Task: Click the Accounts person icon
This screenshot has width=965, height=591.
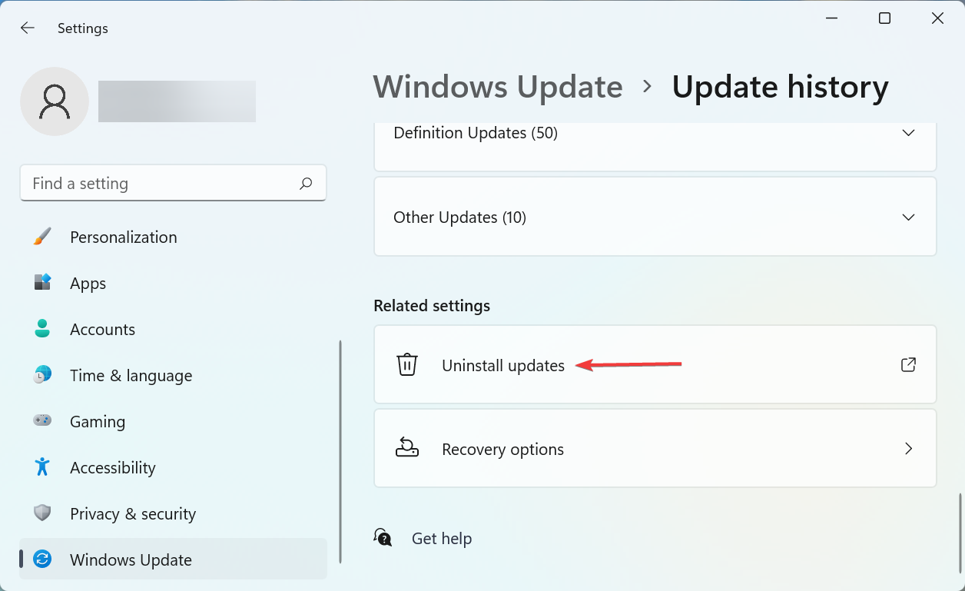Action: coord(42,329)
